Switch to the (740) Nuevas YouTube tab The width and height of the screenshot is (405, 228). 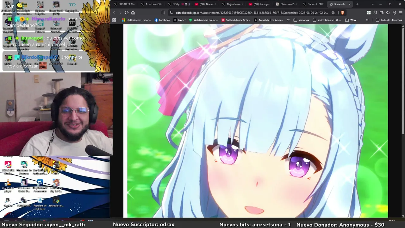click(206, 4)
